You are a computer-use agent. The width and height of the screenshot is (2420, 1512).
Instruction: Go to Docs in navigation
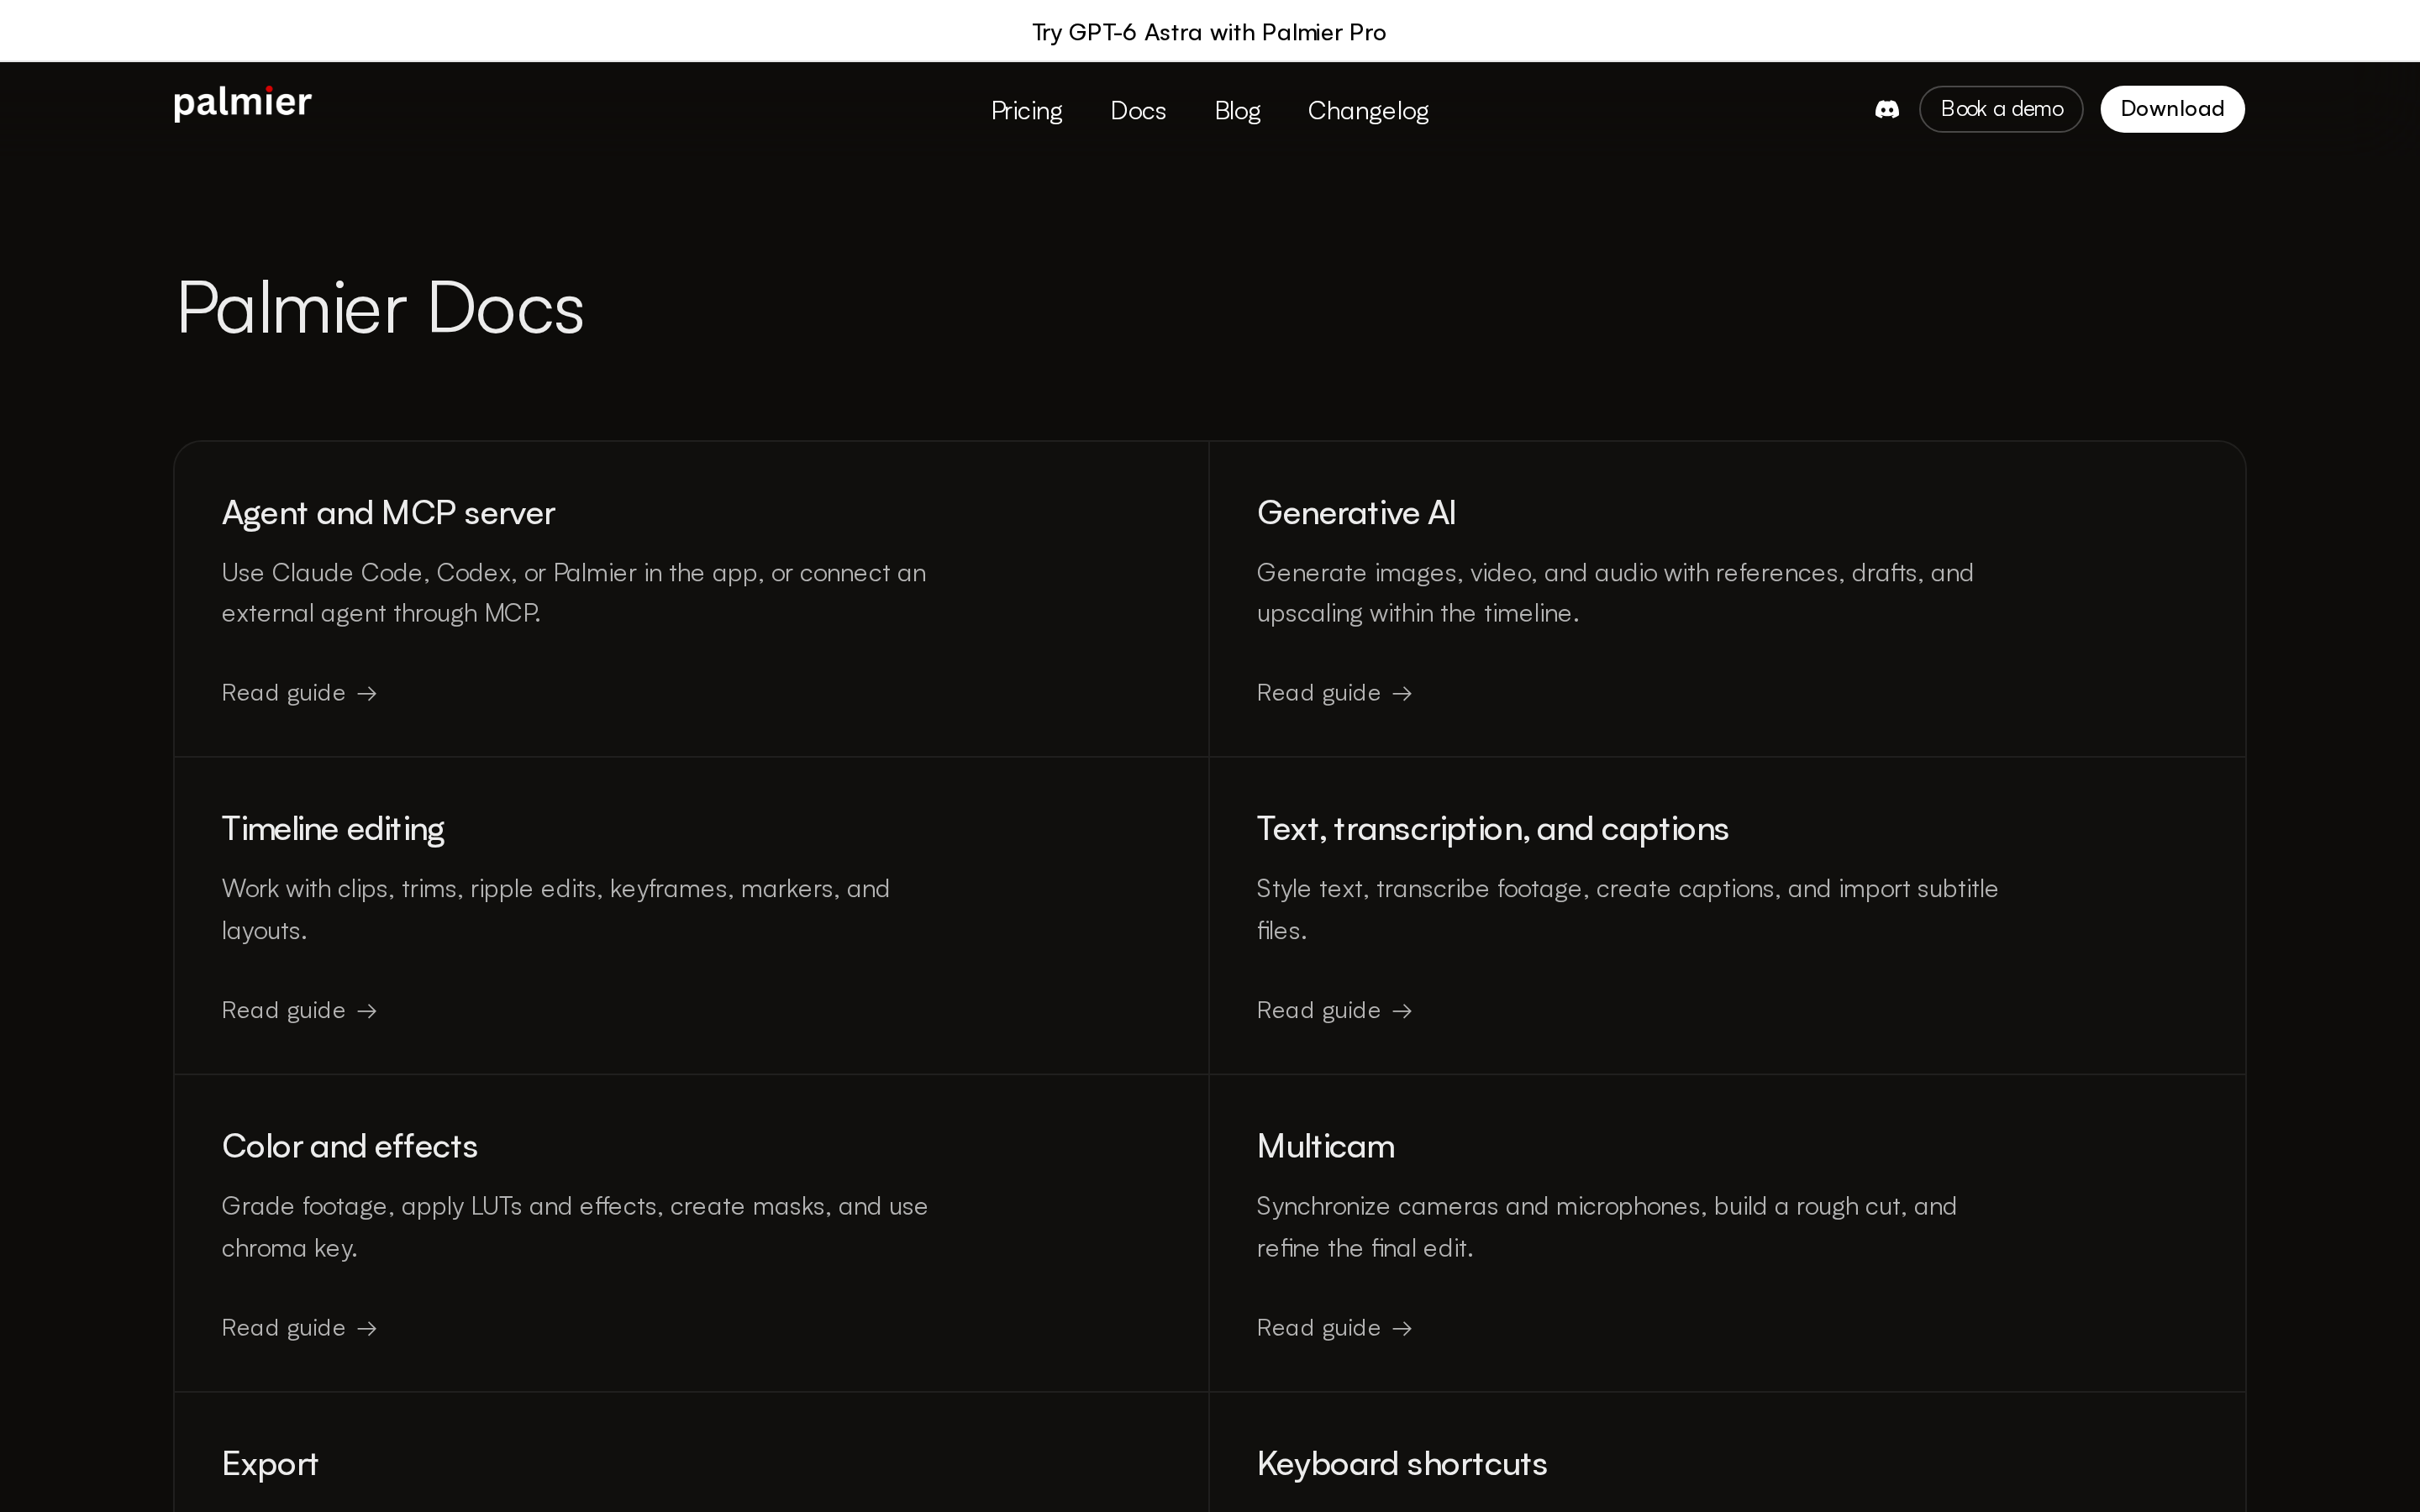point(1138,110)
